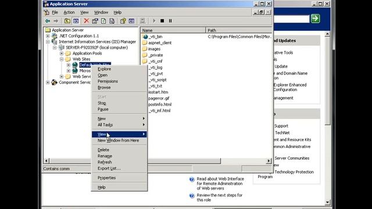Choose Stop from the context menu
The image size is (372, 209).
119,103
